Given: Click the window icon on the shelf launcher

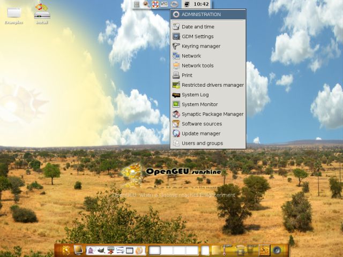Looking at the screenshot, I should [x=130, y=250].
